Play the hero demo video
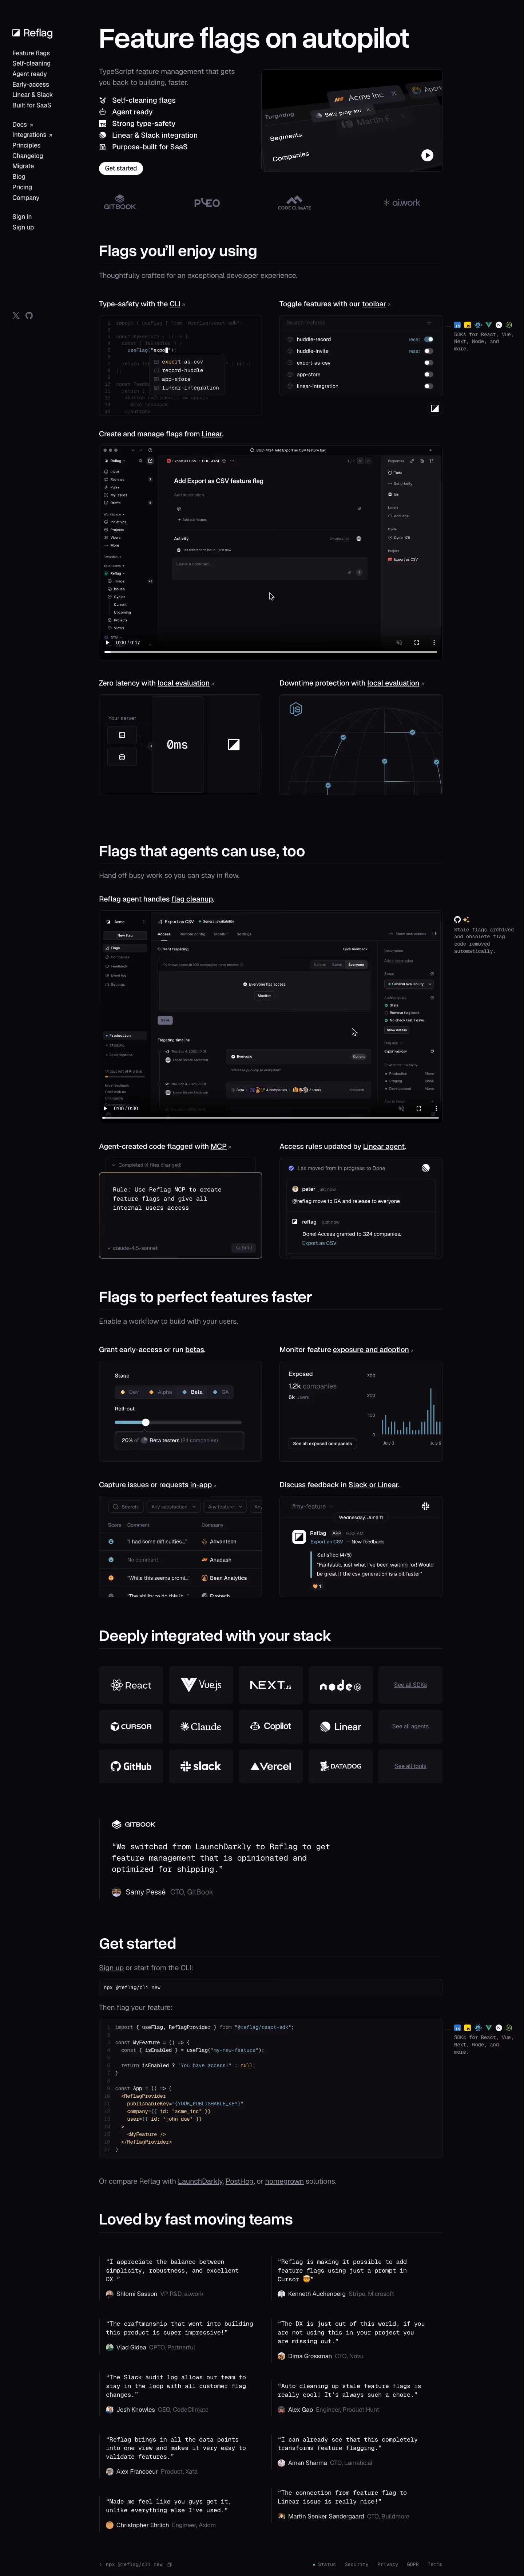The height and width of the screenshot is (2576, 524). [x=427, y=155]
